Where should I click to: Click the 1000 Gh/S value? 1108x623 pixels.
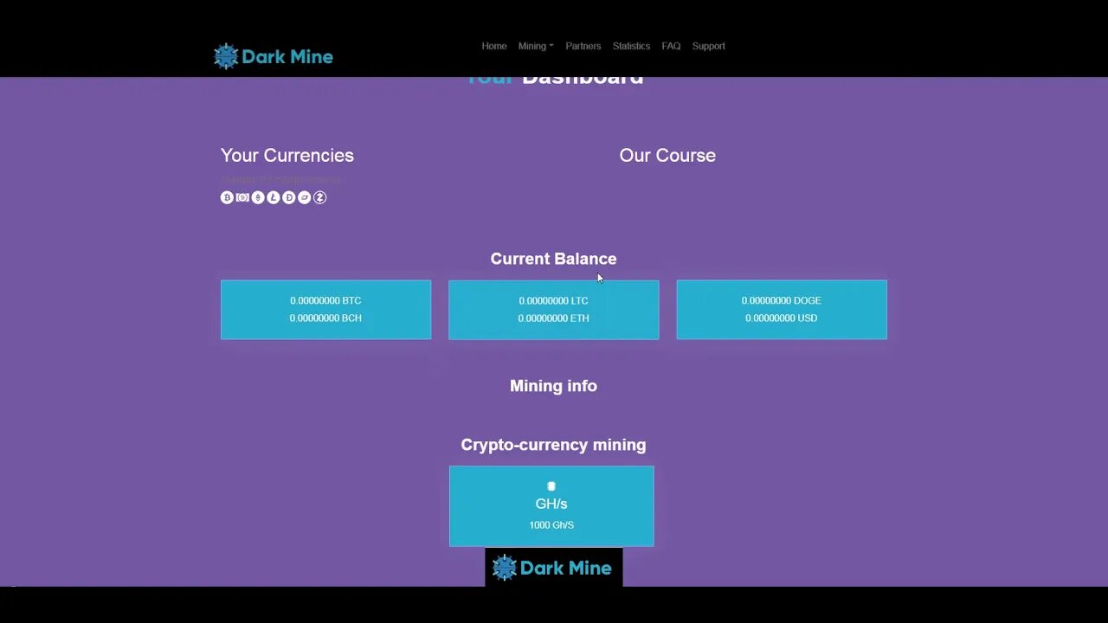click(551, 525)
